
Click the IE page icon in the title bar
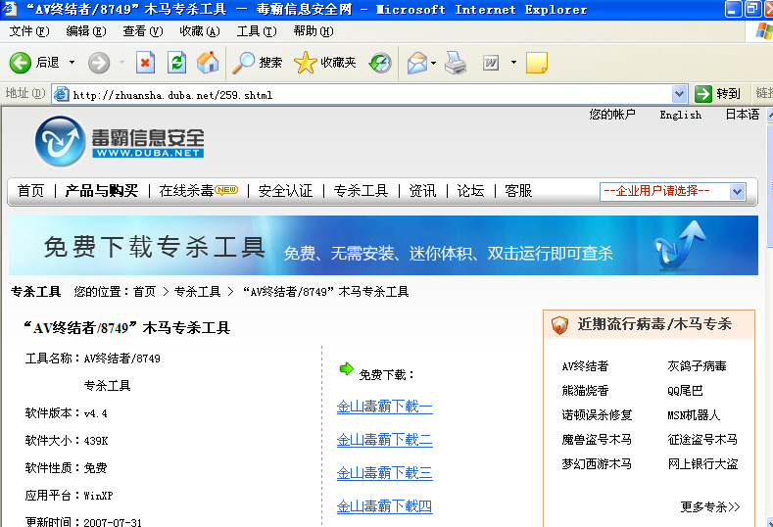pos(11,9)
